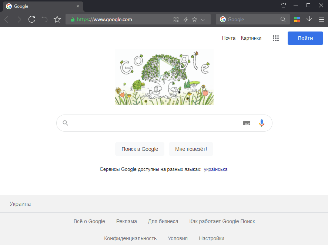Click the lightning bolt speed mode icon
Image resolution: width=328 pixels, height=245 pixels.
(185, 20)
